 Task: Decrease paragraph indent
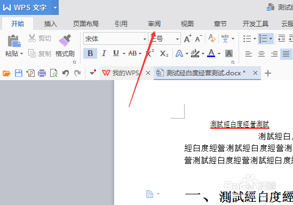(282, 38)
